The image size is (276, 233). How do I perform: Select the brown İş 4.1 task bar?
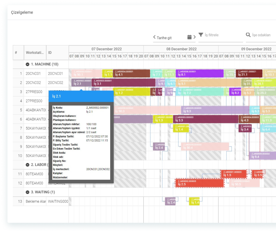point(131,73)
